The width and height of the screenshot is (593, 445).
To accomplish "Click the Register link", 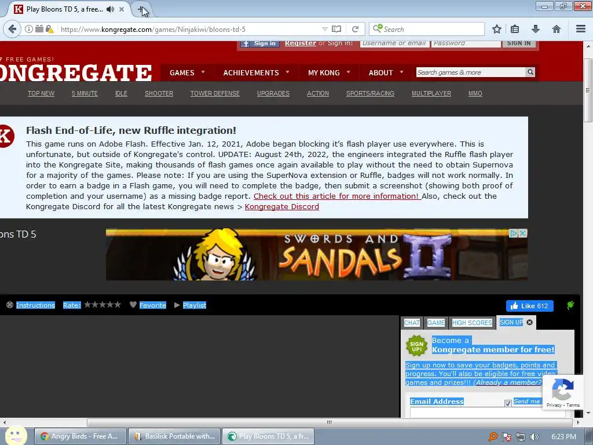I will 301,43.
